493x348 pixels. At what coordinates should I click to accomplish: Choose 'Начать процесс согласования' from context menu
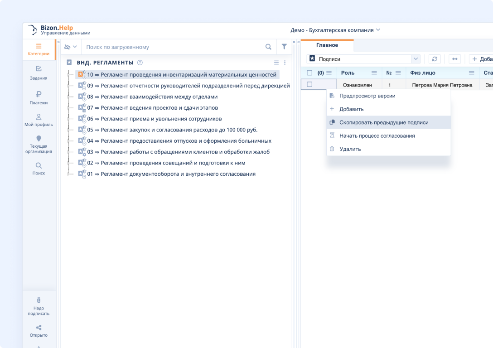click(x=377, y=135)
